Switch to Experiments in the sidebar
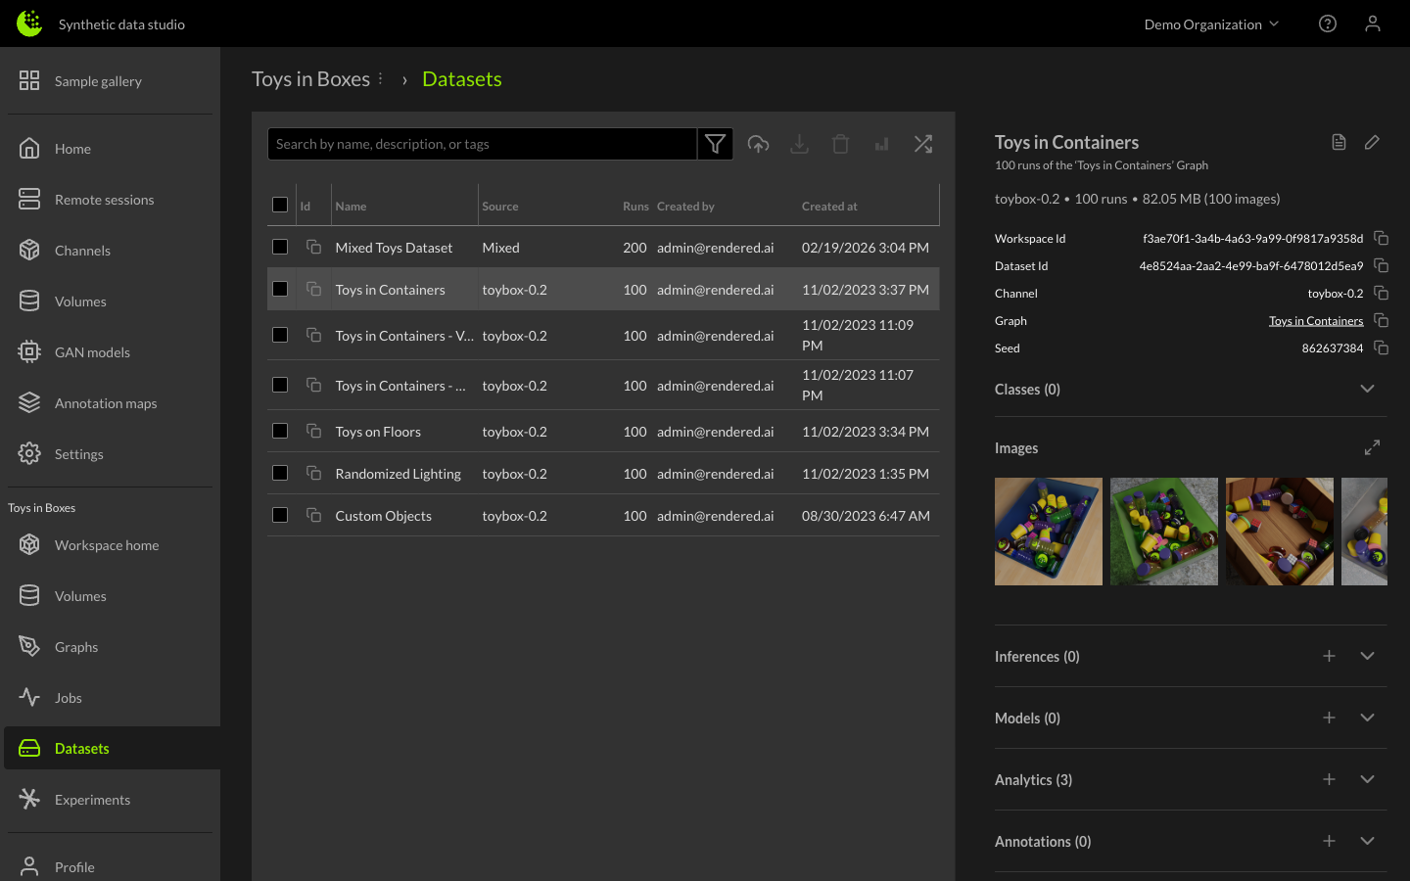This screenshot has width=1410, height=881. pyautogui.click(x=92, y=800)
